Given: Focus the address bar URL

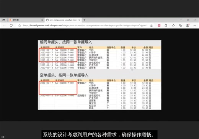Looking at the screenshot, I should pos(85,26).
